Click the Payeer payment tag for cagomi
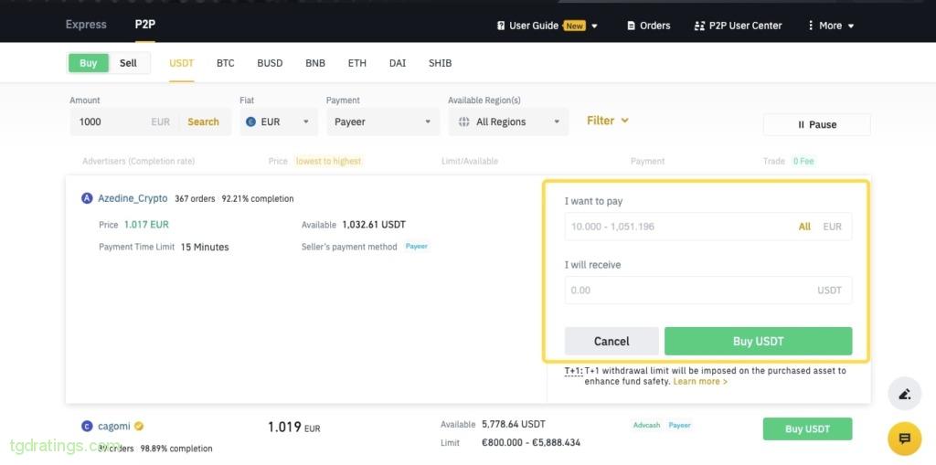The height and width of the screenshot is (465, 936). point(679,425)
